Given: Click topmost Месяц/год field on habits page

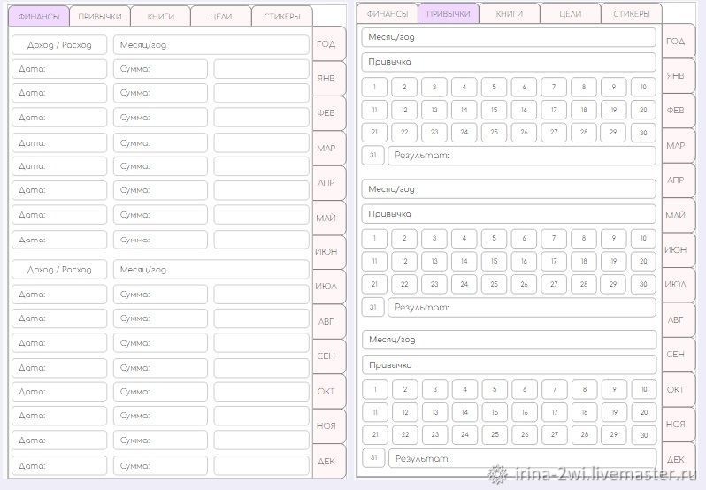Looking at the screenshot, I should [509, 37].
